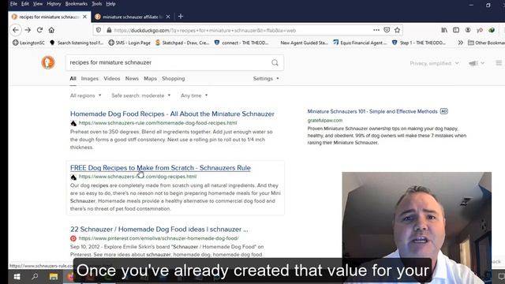
Task: Open the Help menu
Action: tap(110, 4)
